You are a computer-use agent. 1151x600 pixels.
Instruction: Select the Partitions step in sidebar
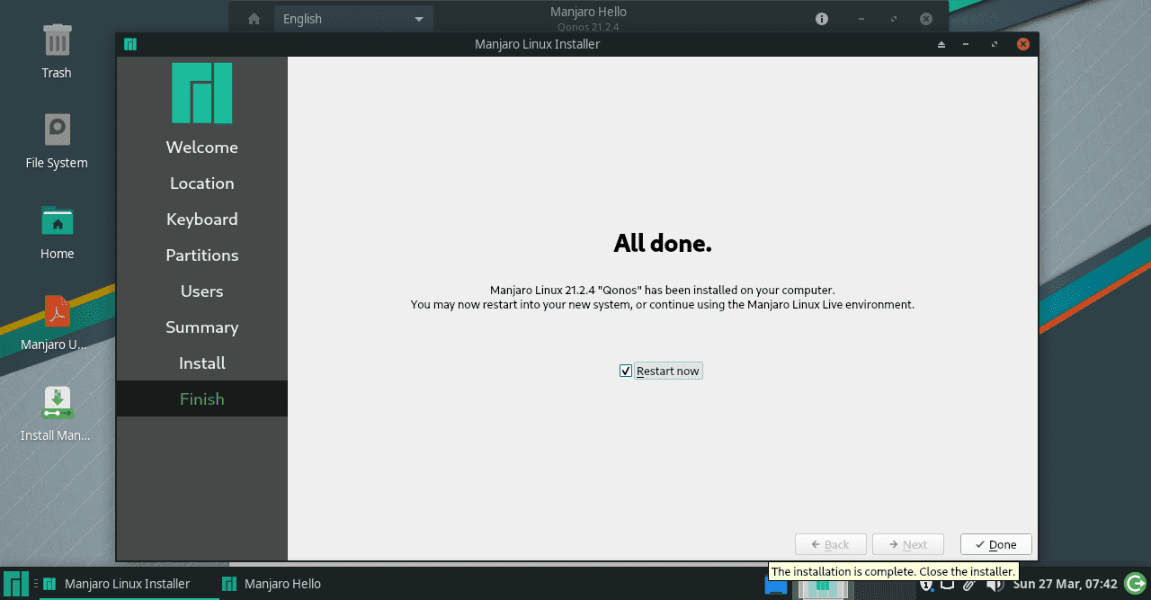pyautogui.click(x=201, y=255)
